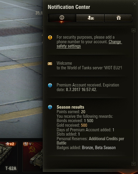Select the Soviet tier V tank thumbnail
The width and height of the screenshot is (138, 174).
click(x=33, y=157)
